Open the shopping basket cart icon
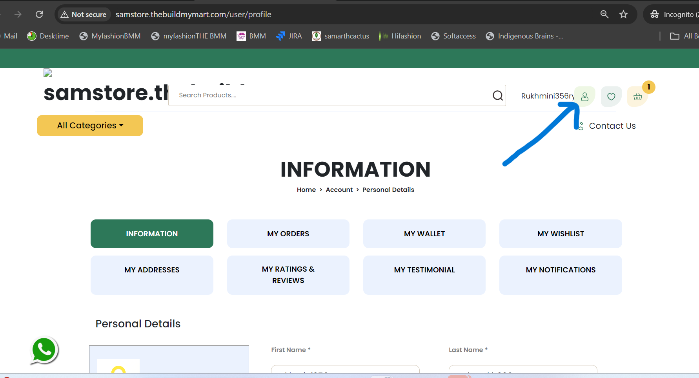Screen dimensions: 699x378 click(637, 97)
